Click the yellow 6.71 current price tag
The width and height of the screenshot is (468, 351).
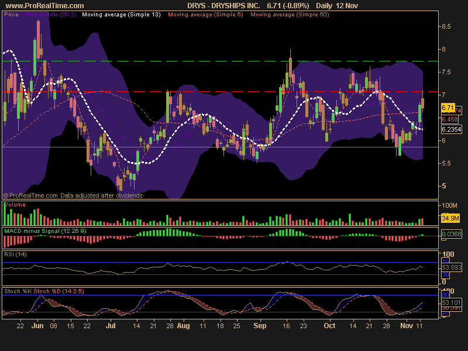[x=448, y=108]
